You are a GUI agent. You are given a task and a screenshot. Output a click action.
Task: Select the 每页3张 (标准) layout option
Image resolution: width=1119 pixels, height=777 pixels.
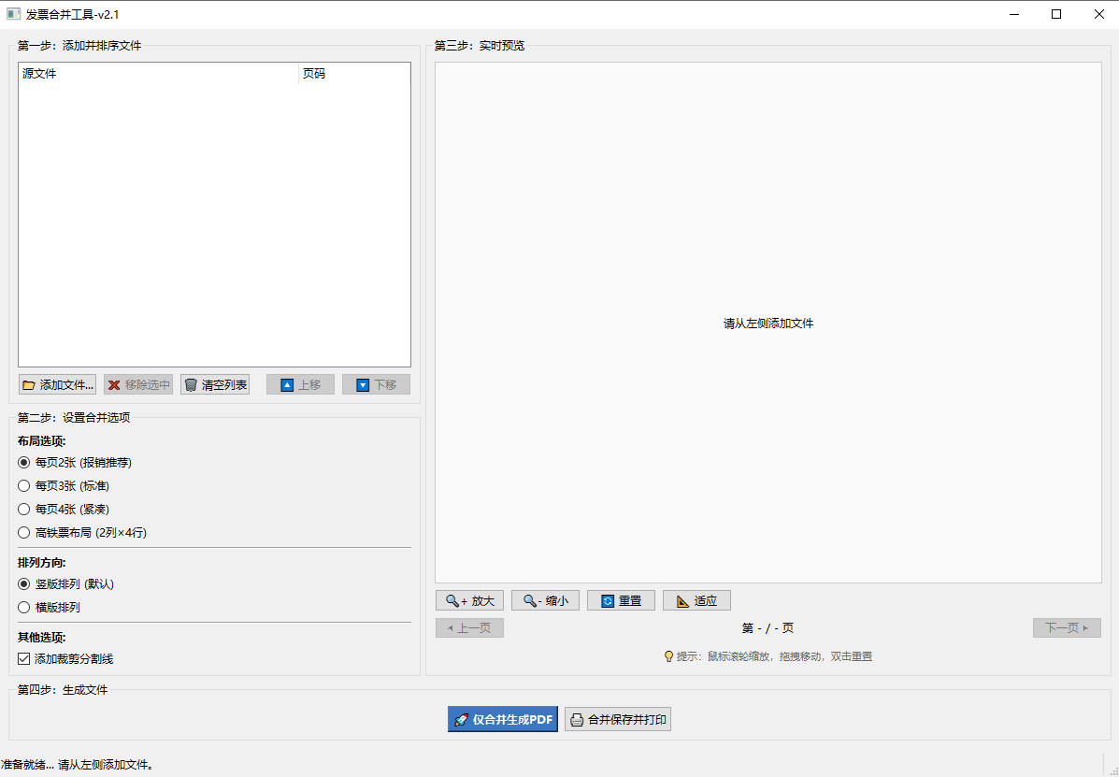point(24,485)
